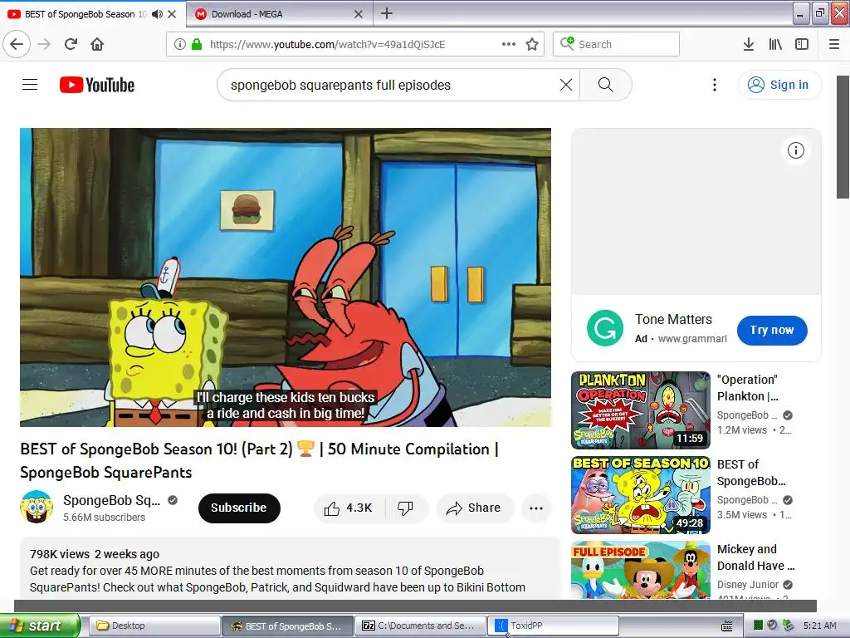Close the BEST of SpongeBob tab

pyautogui.click(x=172, y=14)
